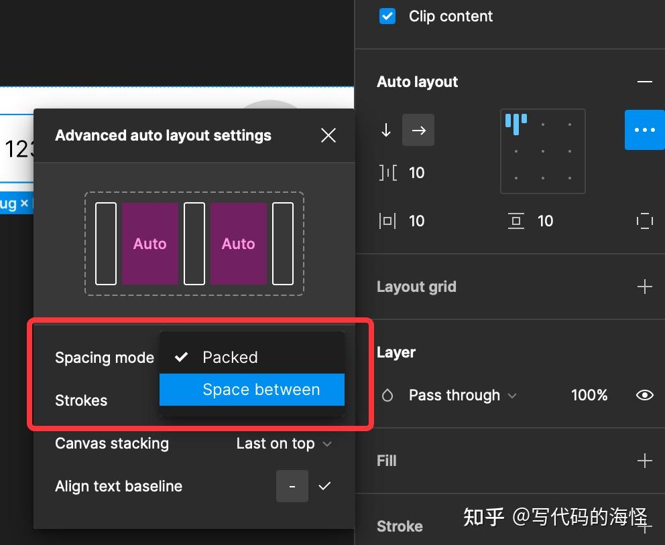Close the Advanced auto layout settings popup
The height and width of the screenshot is (545, 665).
[328, 135]
